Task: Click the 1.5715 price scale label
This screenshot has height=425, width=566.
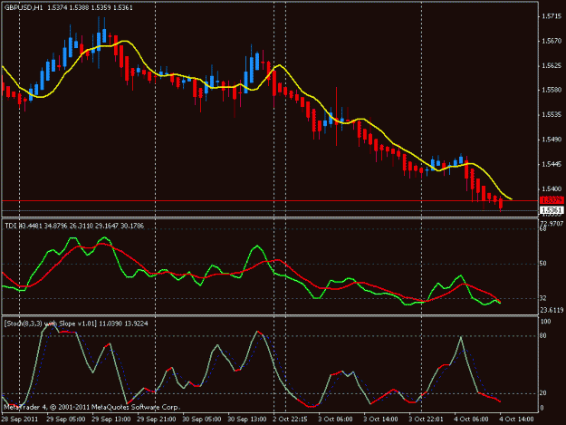Action: [552, 16]
